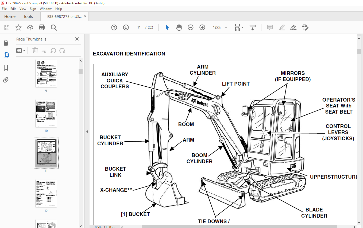The height and width of the screenshot is (228, 363).
Task: Click the document vertical scrollbar up arrow
Action: pyautogui.click(x=359, y=38)
